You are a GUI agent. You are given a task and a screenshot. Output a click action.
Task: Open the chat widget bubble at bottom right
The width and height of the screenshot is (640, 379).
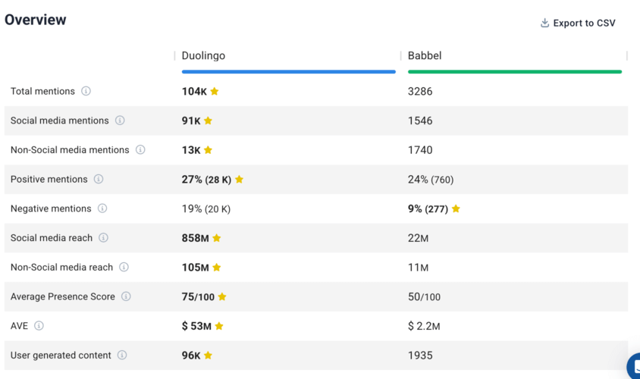(x=634, y=366)
